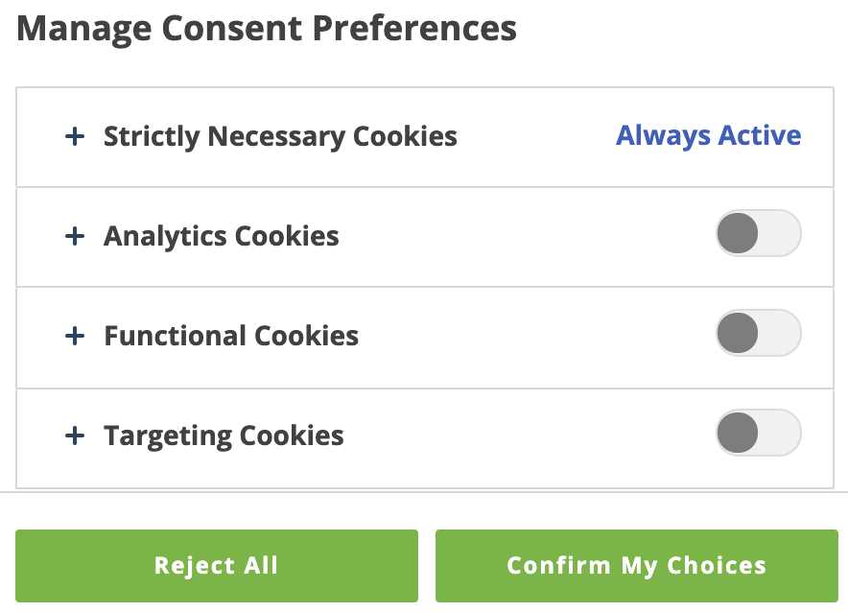Click the light track of Analytics switch
Viewport: 848px width, 612px height.
click(780, 233)
